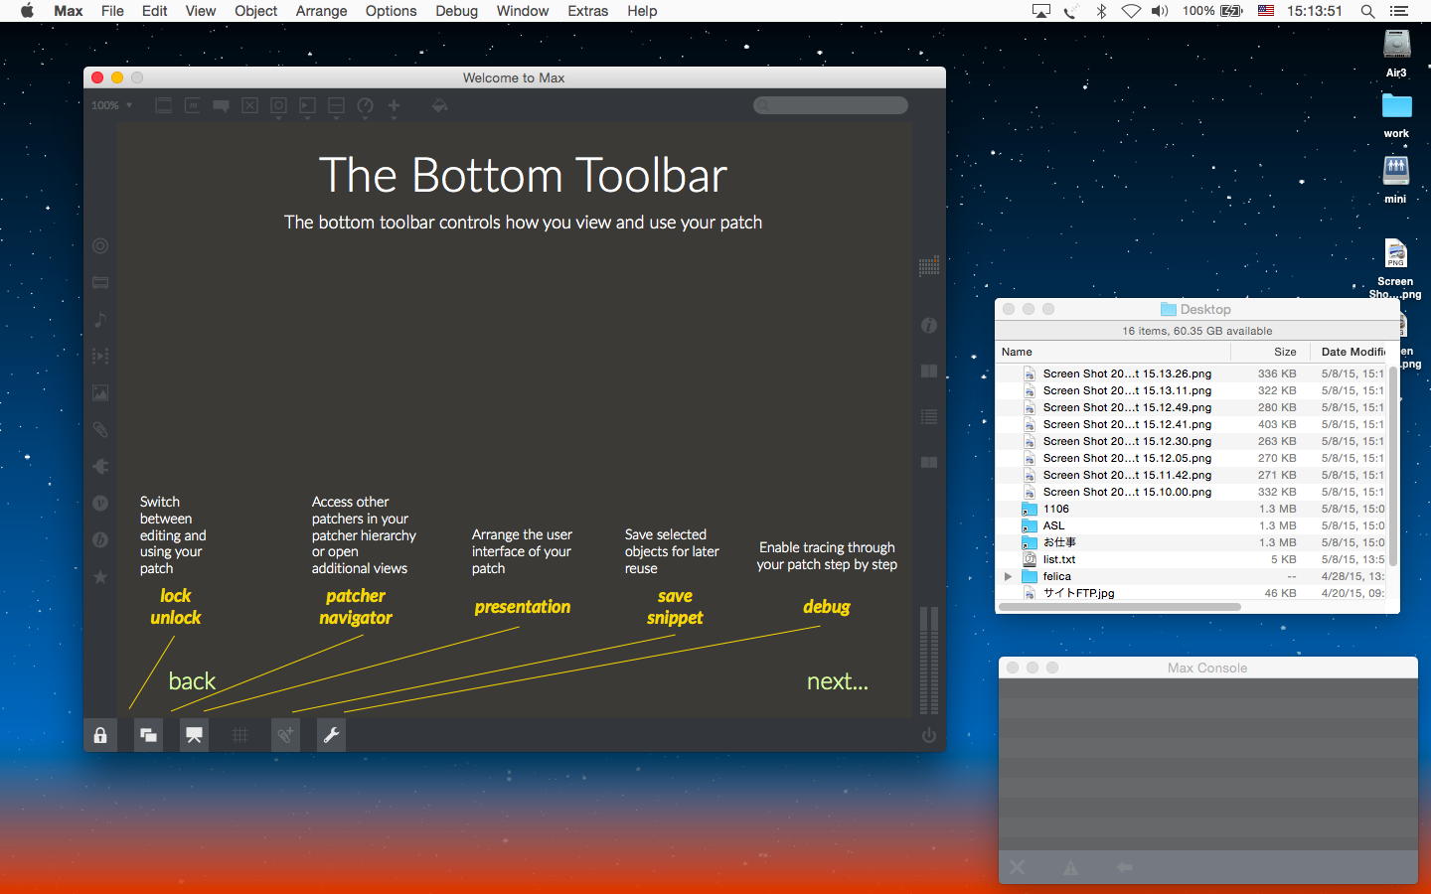Open the plus add-object dropdown
1431x894 pixels.
pos(394,105)
